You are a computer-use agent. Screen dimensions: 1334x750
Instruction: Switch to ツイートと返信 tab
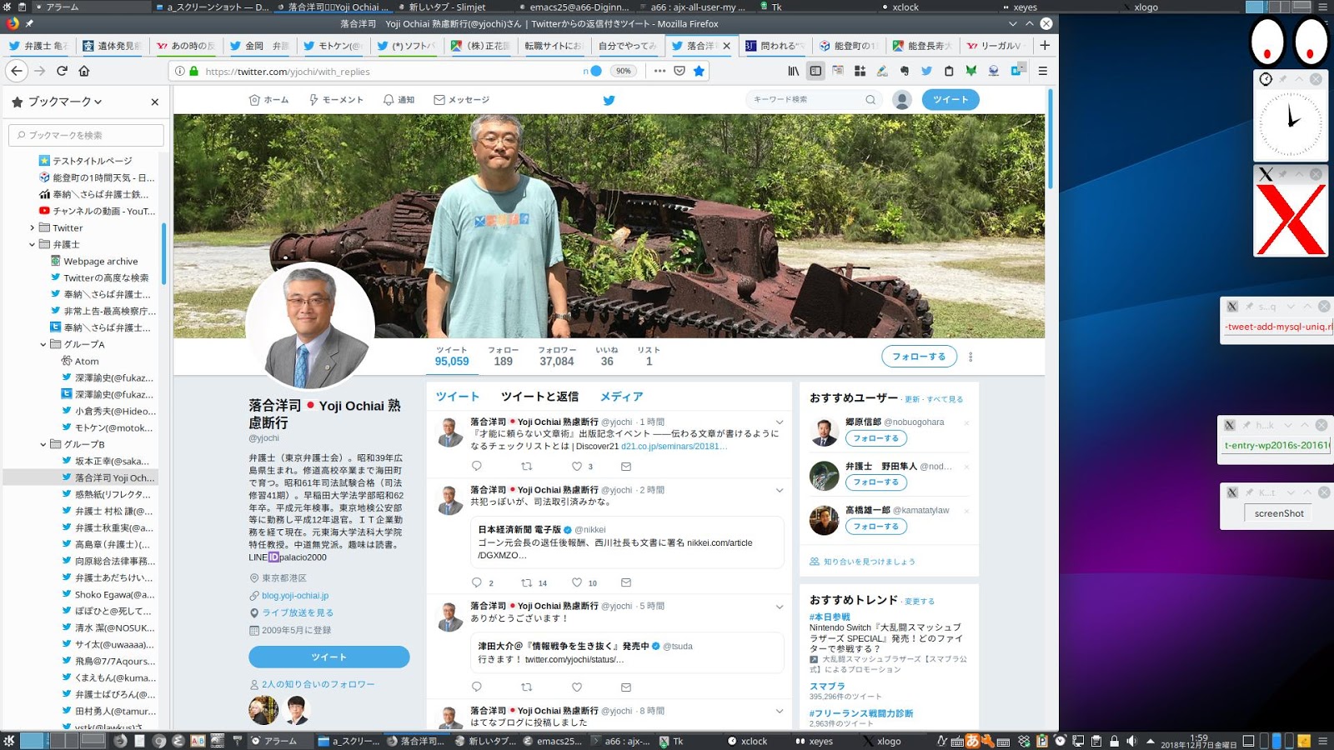coord(539,397)
